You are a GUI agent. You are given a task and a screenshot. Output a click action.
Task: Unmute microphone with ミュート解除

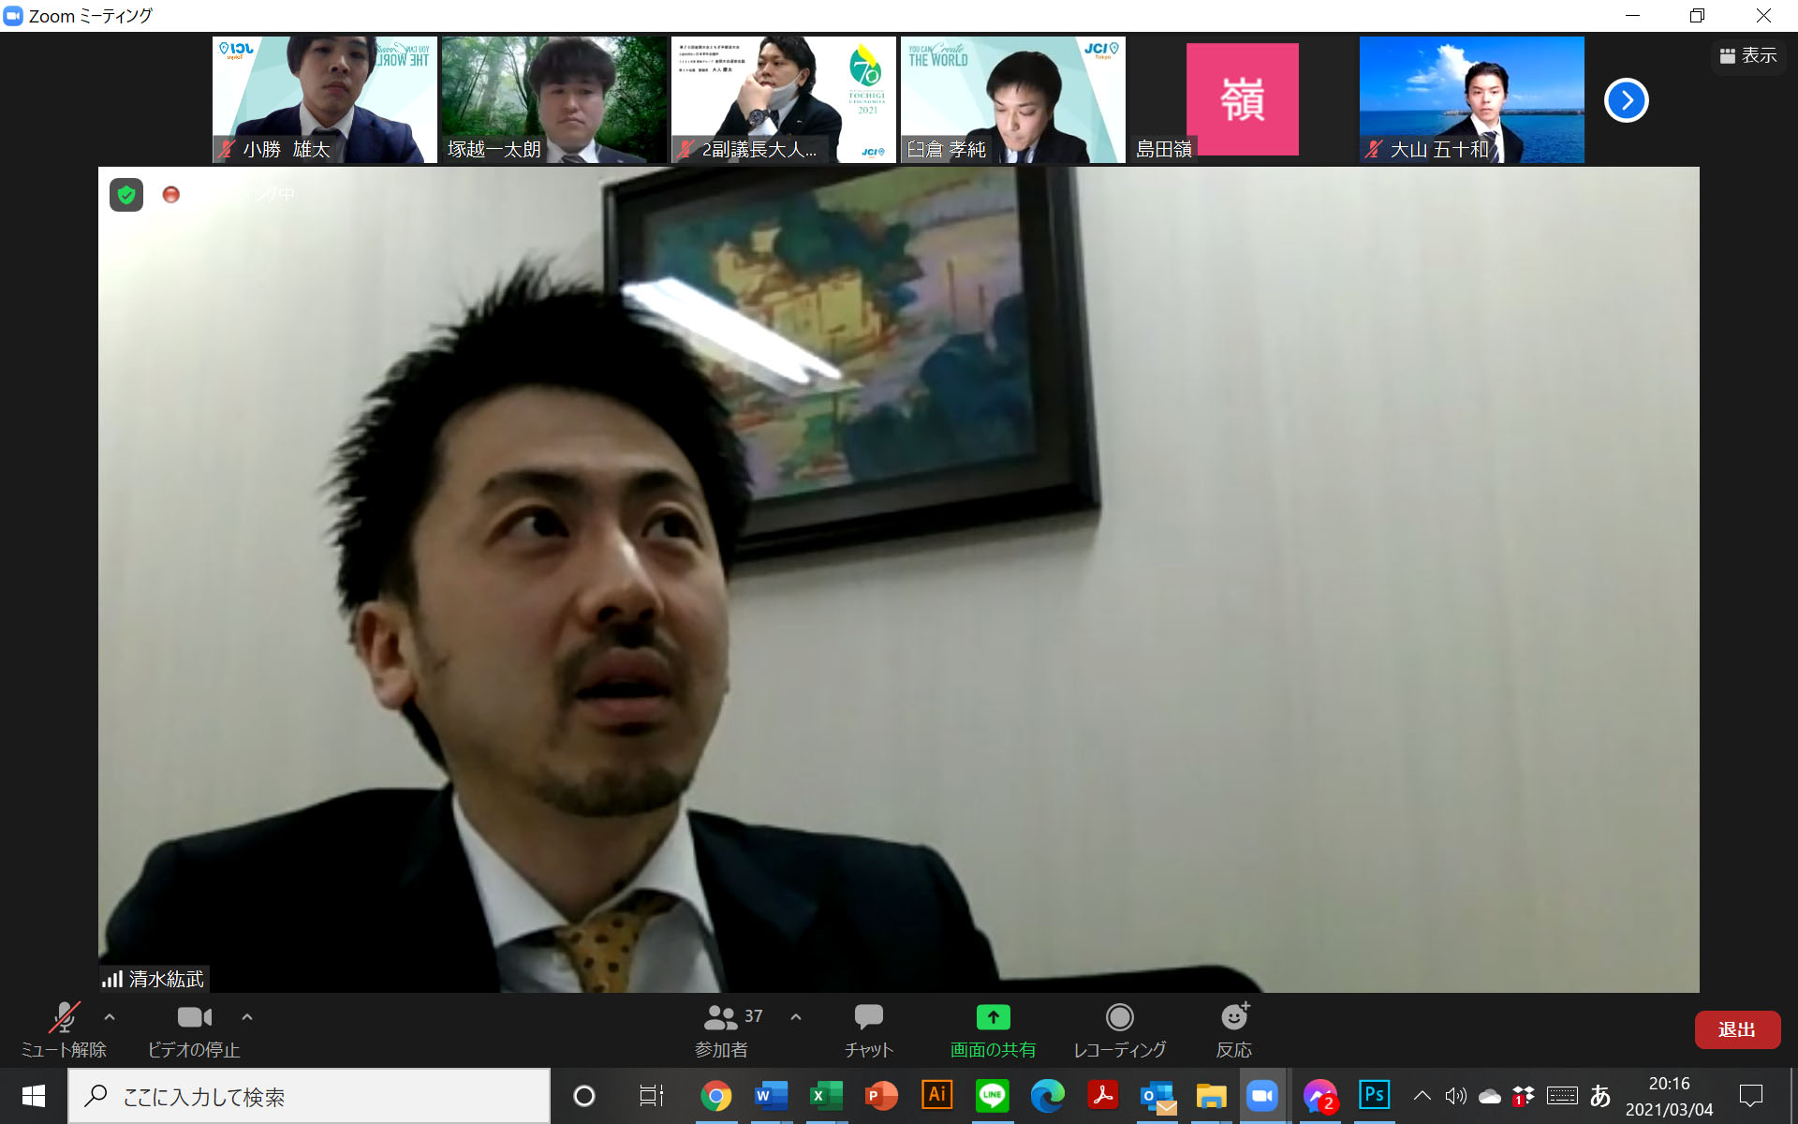coord(64,1029)
